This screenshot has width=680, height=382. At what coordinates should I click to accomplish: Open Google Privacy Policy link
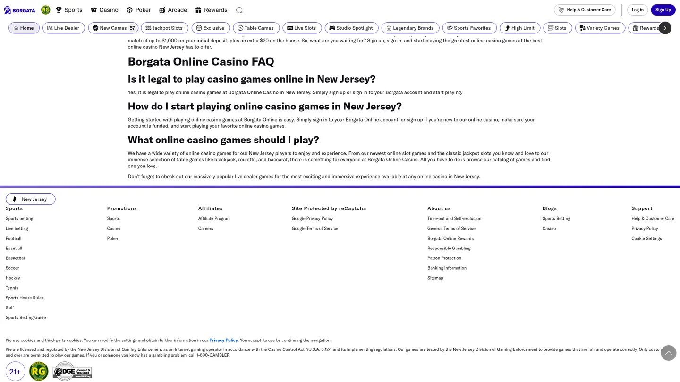(312, 218)
